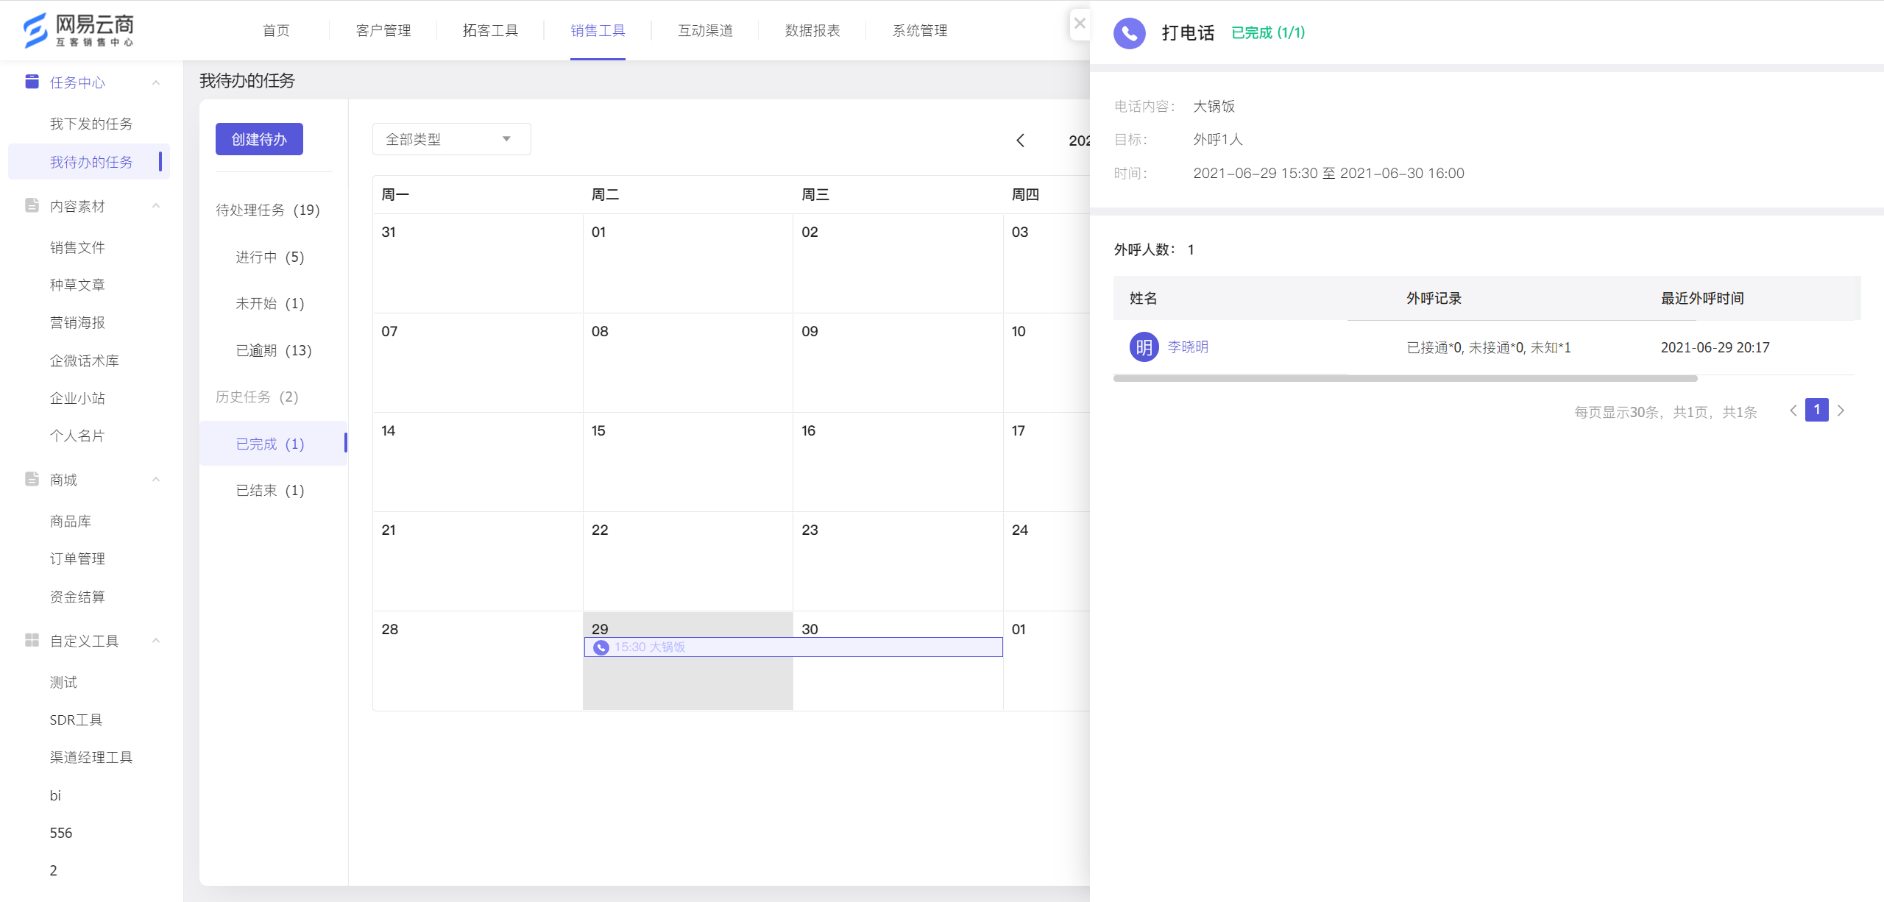Open 我下发的任务 in sidebar
Viewport: 1884px width, 902px height.
91,124
